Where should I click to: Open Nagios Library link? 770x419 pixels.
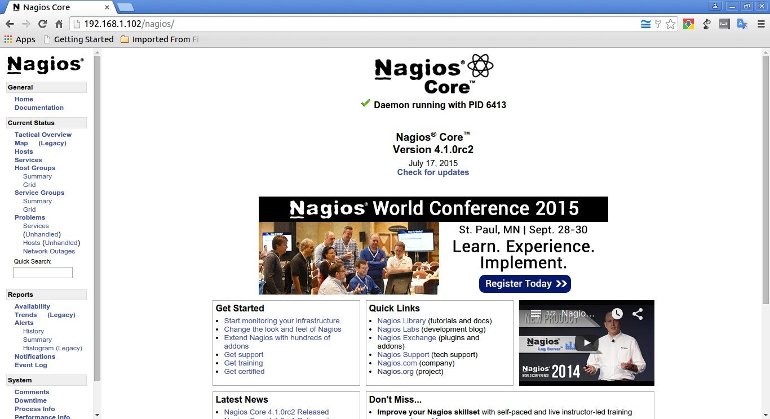point(401,321)
